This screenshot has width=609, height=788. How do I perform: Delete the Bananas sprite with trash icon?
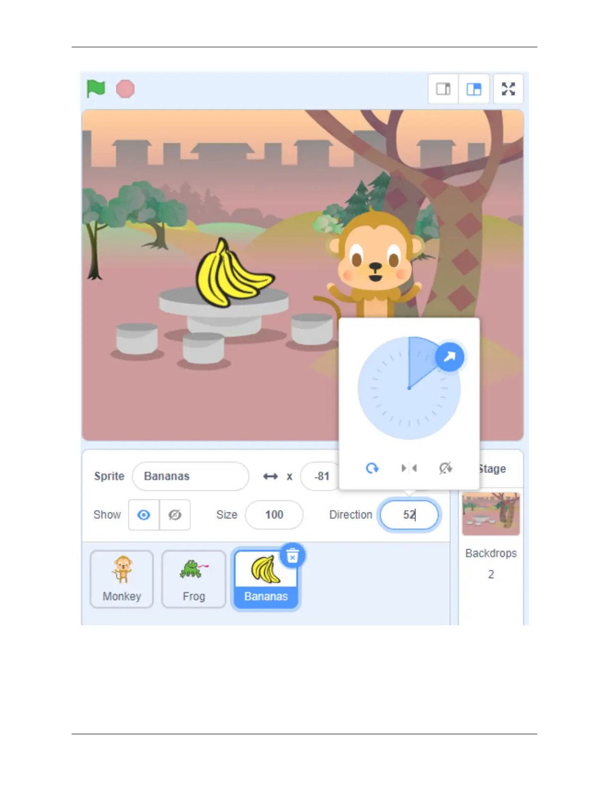pyautogui.click(x=293, y=556)
